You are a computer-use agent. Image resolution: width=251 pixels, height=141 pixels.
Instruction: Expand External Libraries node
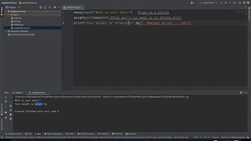pos(5,31)
